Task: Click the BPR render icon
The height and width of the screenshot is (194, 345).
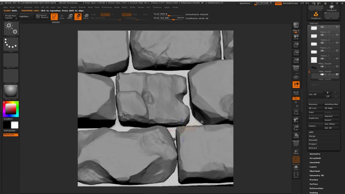Action: click(x=296, y=25)
